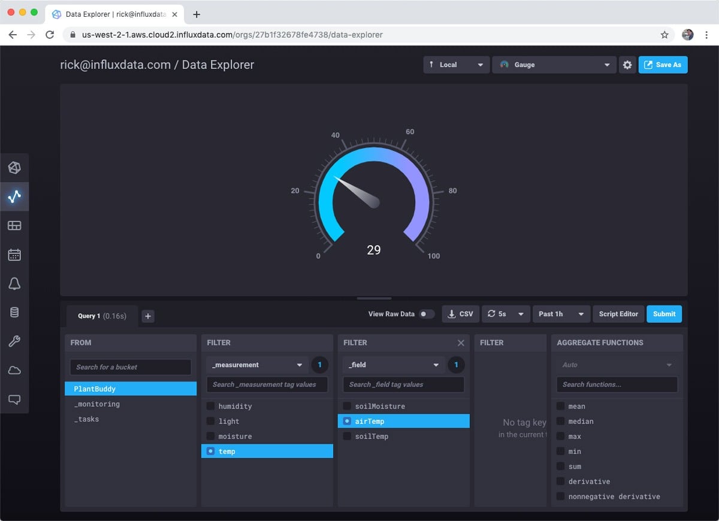Enable the View Raw Data toggle
Image resolution: width=719 pixels, height=521 pixels.
[426, 313]
